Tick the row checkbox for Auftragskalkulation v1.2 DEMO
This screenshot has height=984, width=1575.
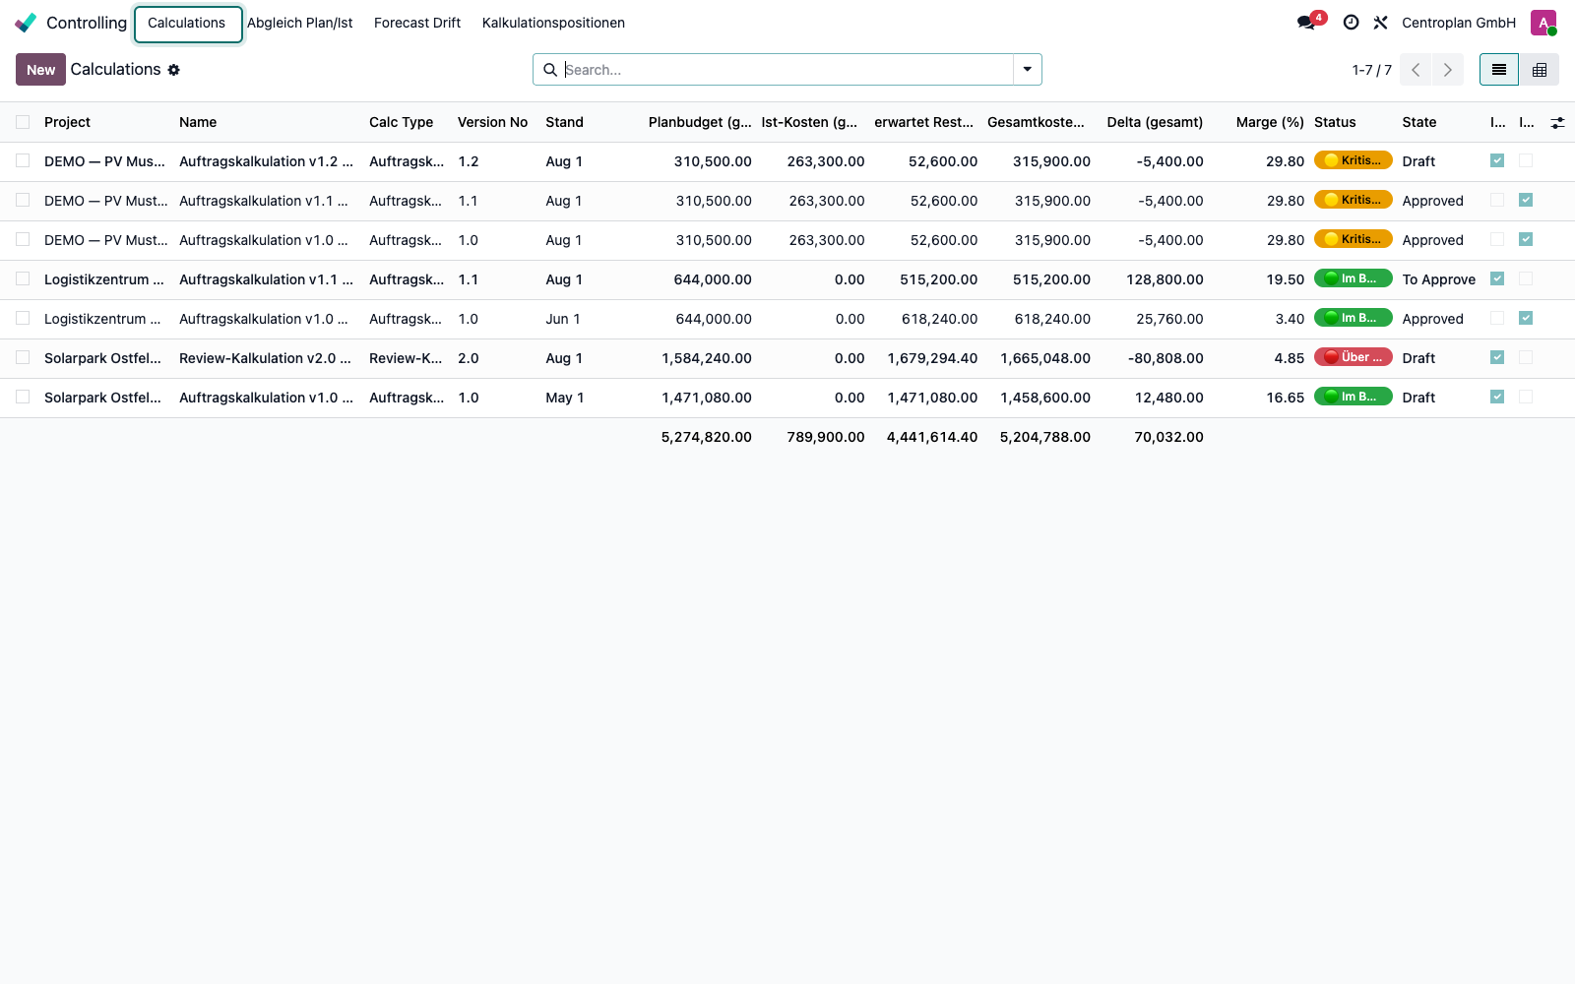pyautogui.click(x=23, y=161)
